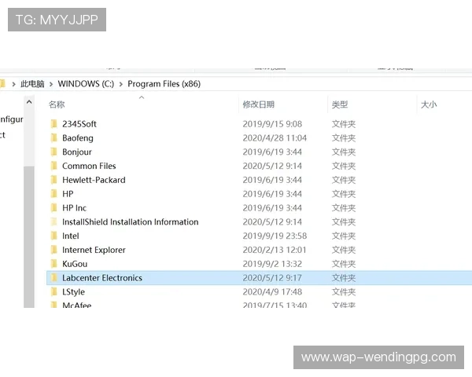Click the date 2020/2/13 12:01
Viewport: 472px width, 377px height.
click(275, 250)
